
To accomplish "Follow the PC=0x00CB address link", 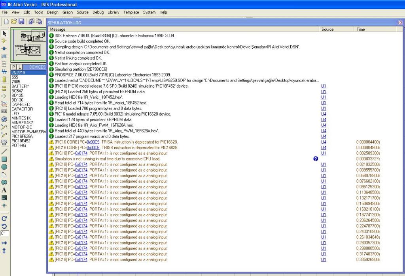I will pyautogui.click(x=93, y=148).
